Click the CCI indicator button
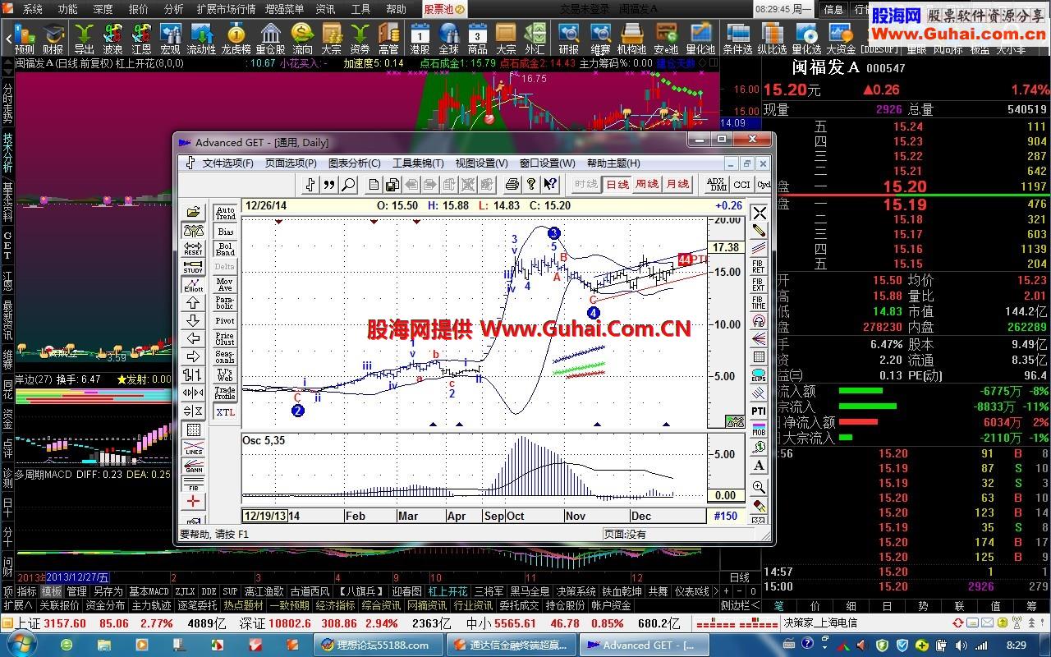 [742, 185]
